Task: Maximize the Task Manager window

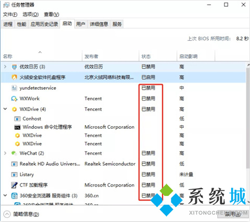Action: 226,5
